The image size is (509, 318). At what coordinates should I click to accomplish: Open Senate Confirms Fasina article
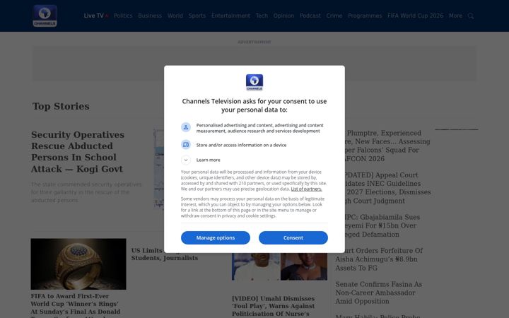click(x=378, y=293)
